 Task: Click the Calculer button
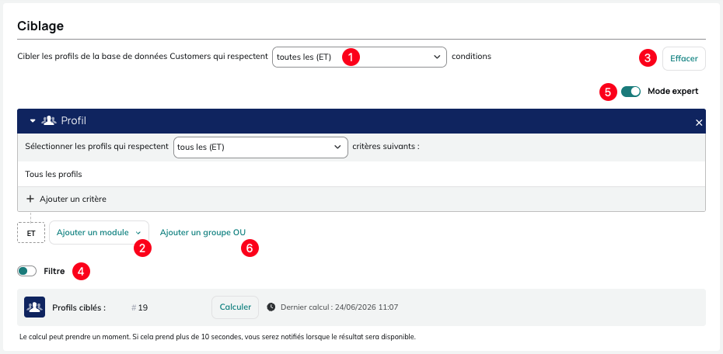(x=235, y=307)
